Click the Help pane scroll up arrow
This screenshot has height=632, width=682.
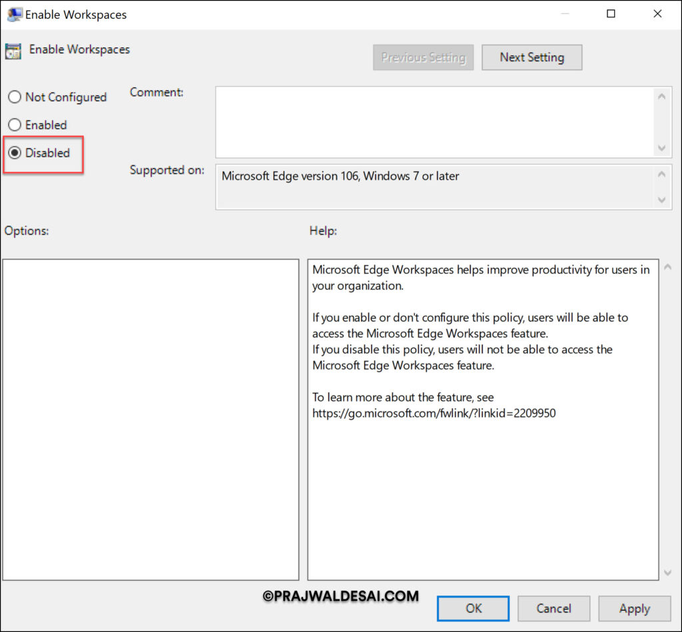pyautogui.click(x=667, y=267)
